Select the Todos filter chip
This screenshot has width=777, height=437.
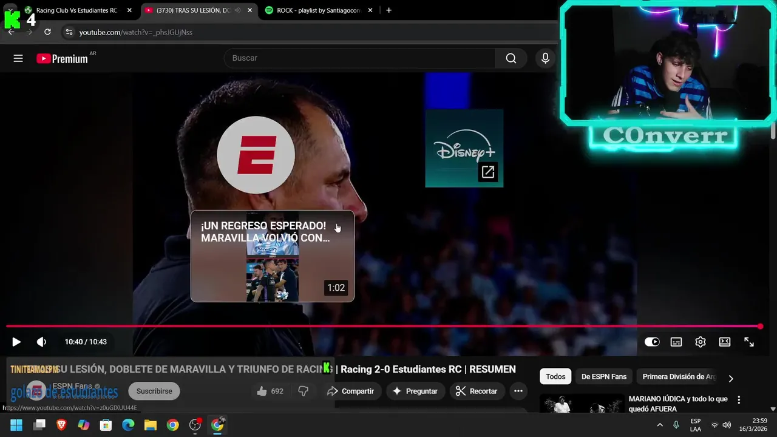click(555, 376)
